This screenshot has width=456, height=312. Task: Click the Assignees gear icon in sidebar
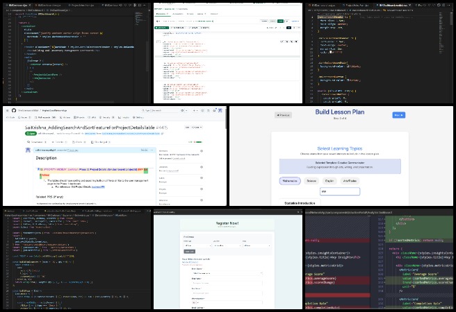point(202,167)
